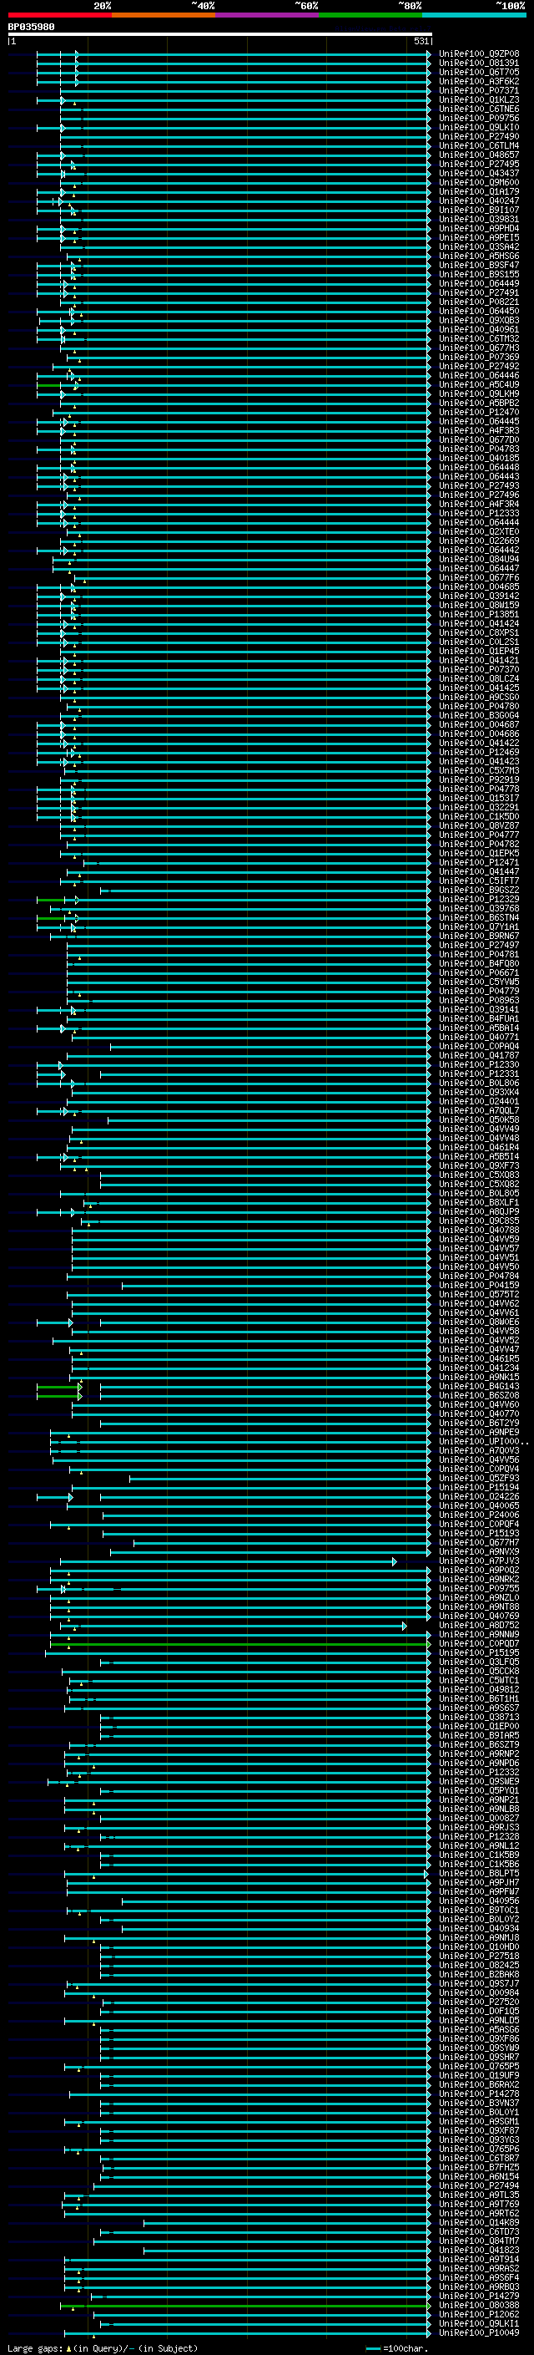Click the orange ~40% identity legend segment
Image resolution: width=534 pixels, height=2355 pixels.
[164, 15]
